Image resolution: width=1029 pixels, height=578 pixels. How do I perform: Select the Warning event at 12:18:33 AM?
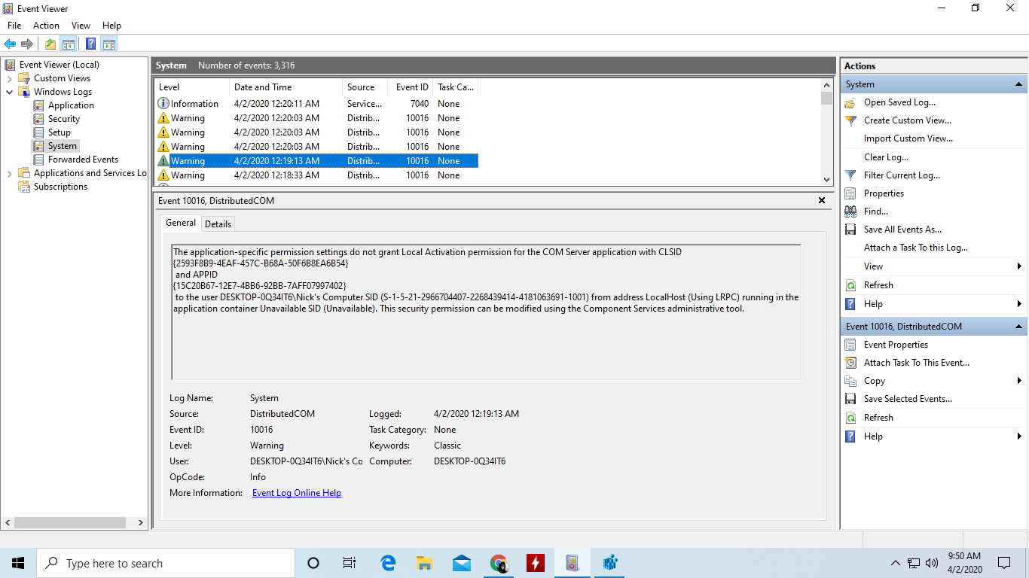click(316, 175)
